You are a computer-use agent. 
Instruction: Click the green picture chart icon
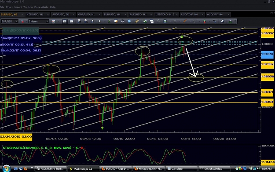[x=145, y=21]
